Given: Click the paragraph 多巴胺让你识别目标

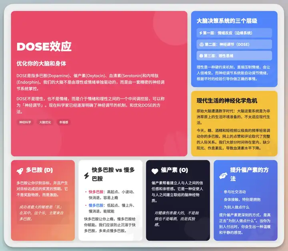Looking at the screenshot, I should pyautogui.click(x=42, y=189).
